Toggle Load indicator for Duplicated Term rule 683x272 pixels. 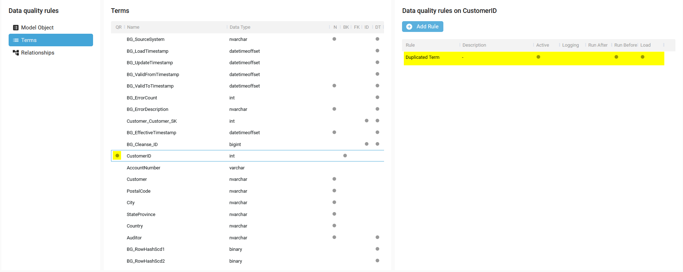coord(642,57)
